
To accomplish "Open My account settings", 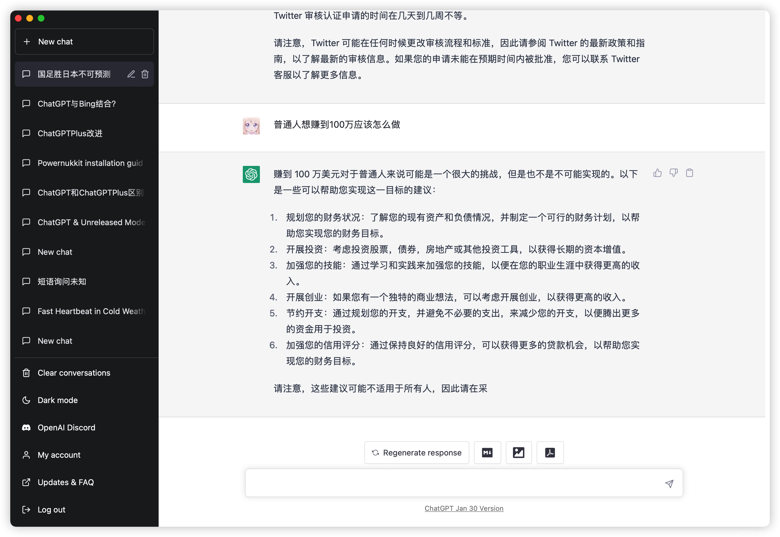I will tap(59, 455).
